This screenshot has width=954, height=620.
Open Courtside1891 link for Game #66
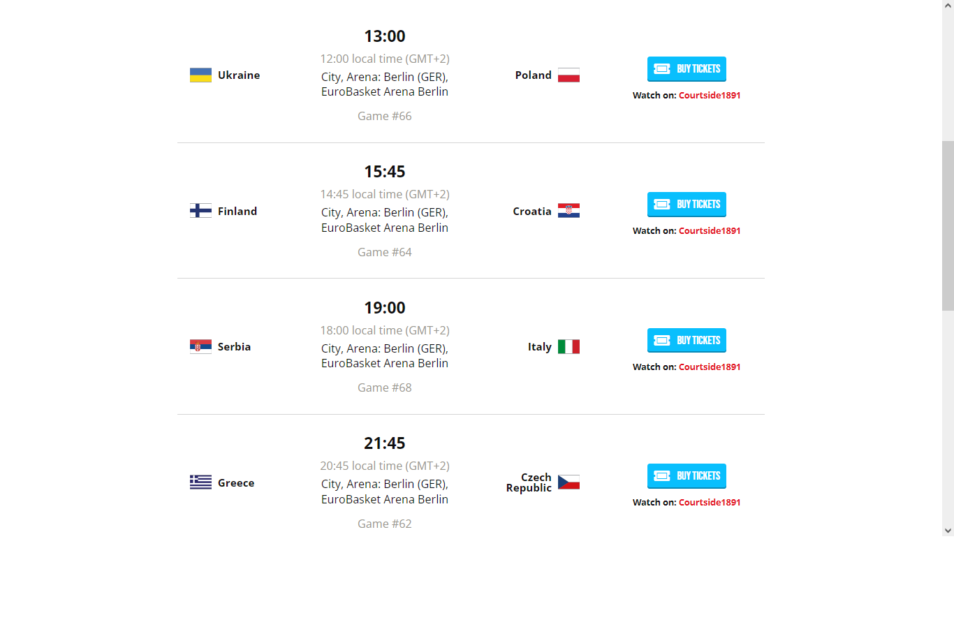pyautogui.click(x=710, y=95)
